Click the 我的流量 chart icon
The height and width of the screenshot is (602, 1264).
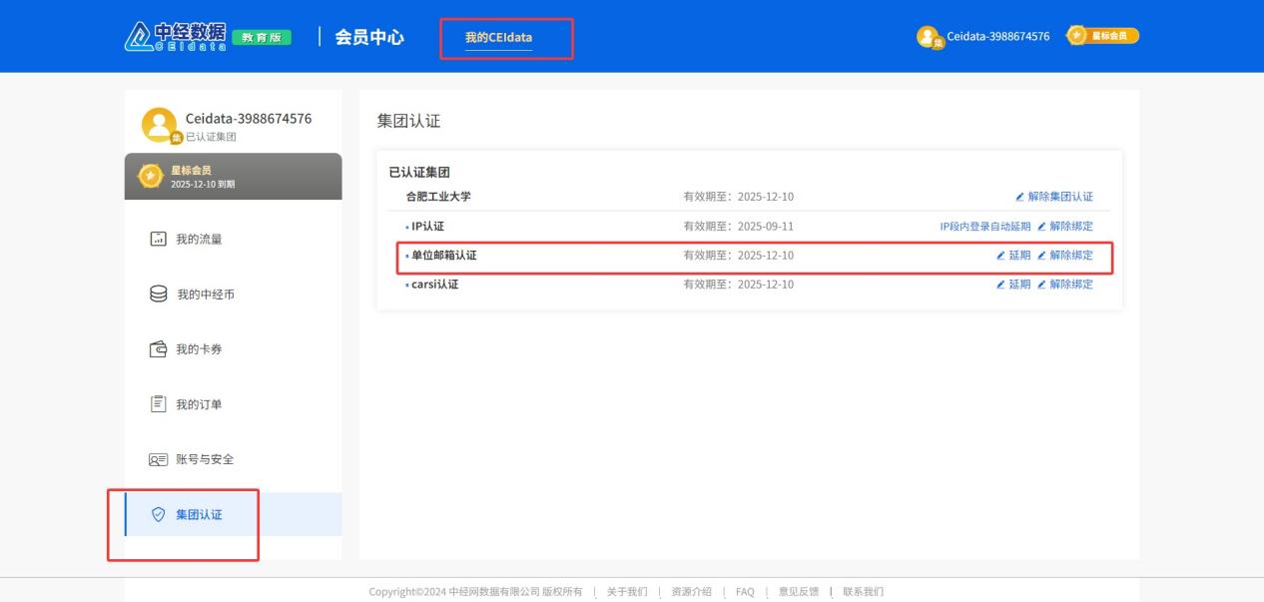(158, 240)
